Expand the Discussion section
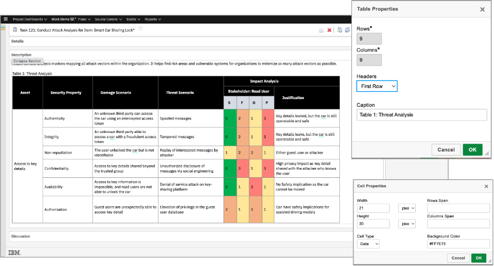Viewport: 494px width, 266px height. tap(21, 236)
